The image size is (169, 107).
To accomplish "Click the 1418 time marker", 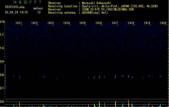I will 131,23.
